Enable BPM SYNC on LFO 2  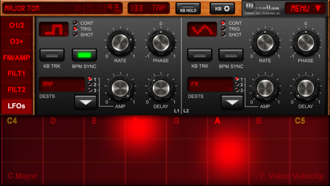(231, 55)
